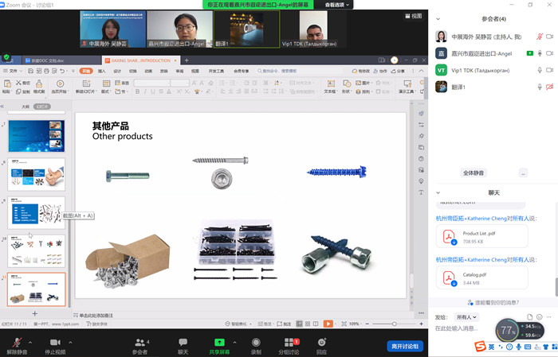The width and height of the screenshot is (558, 357).
Task: Click the zoom in plus at slider end
Action: [x=422, y=324]
